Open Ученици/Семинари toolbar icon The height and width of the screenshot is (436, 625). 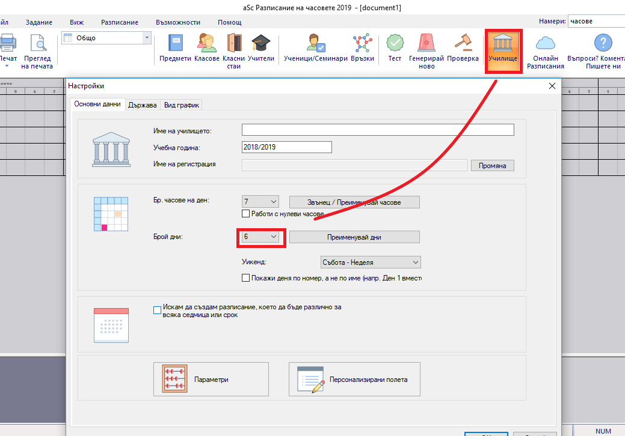316,47
